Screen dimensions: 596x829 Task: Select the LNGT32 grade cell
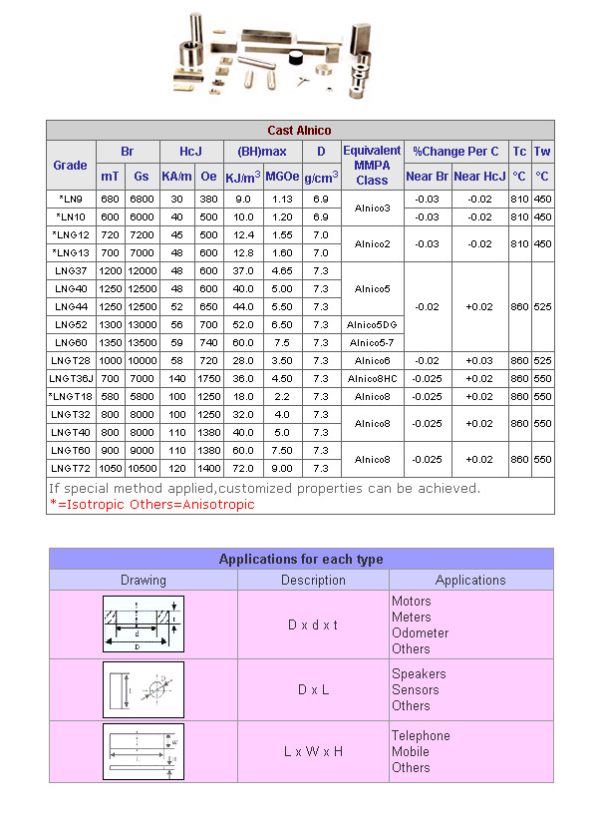point(71,415)
